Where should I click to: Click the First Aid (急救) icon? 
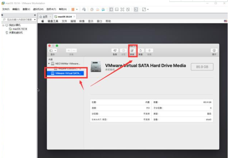pyautogui.click(x=115, y=51)
